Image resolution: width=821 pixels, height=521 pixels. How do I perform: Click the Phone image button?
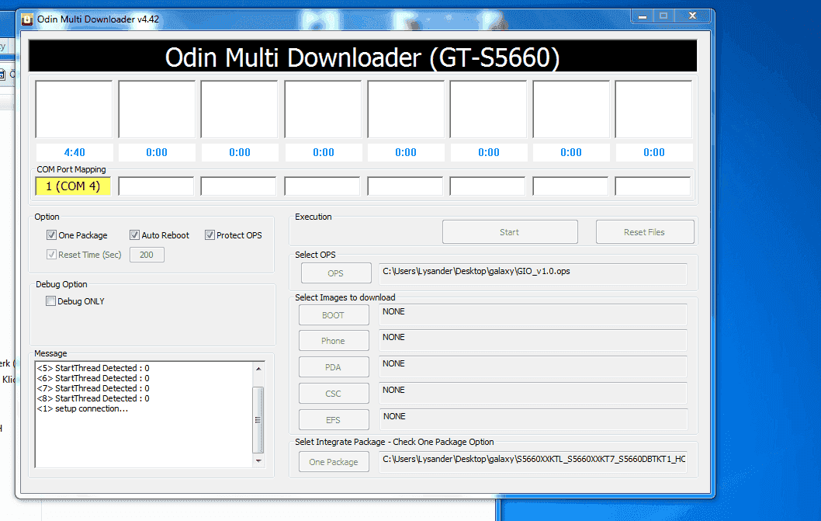tap(334, 341)
